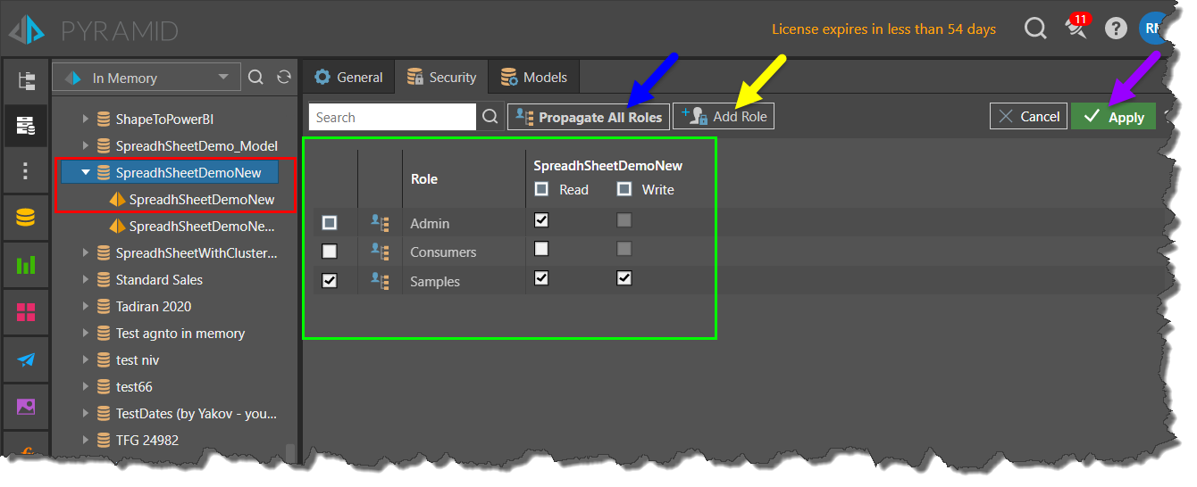Collapse the SpreadhSheetDemoNew database node

86,172
